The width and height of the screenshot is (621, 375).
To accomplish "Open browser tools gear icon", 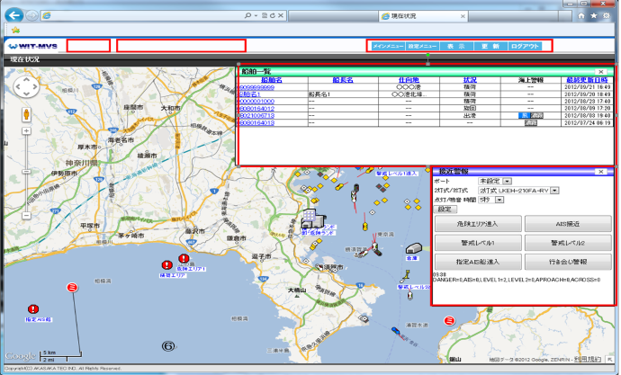I will click(607, 16).
